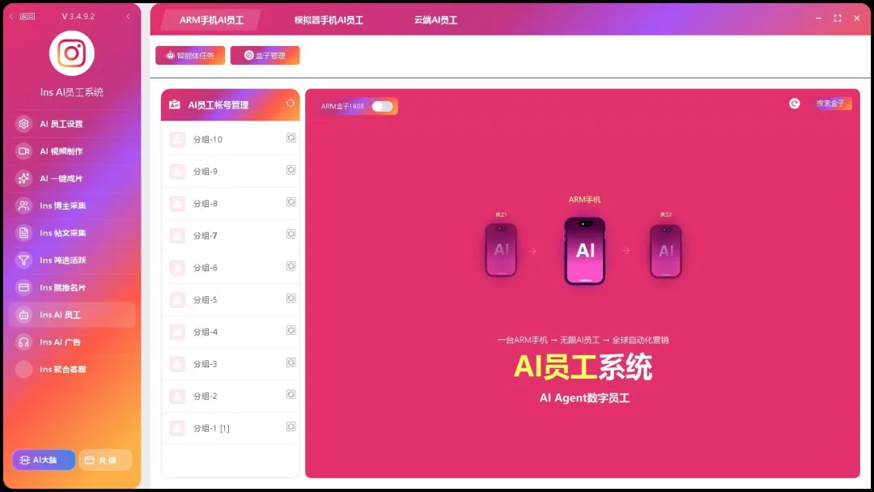Select the Ins 帖文采集 document icon

[x=23, y=233]
